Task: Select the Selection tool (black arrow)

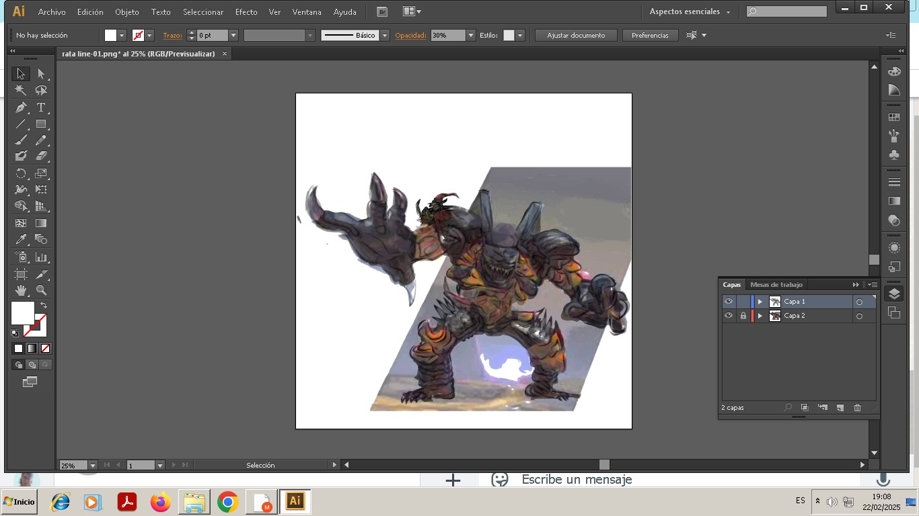Action: (21, 74)
